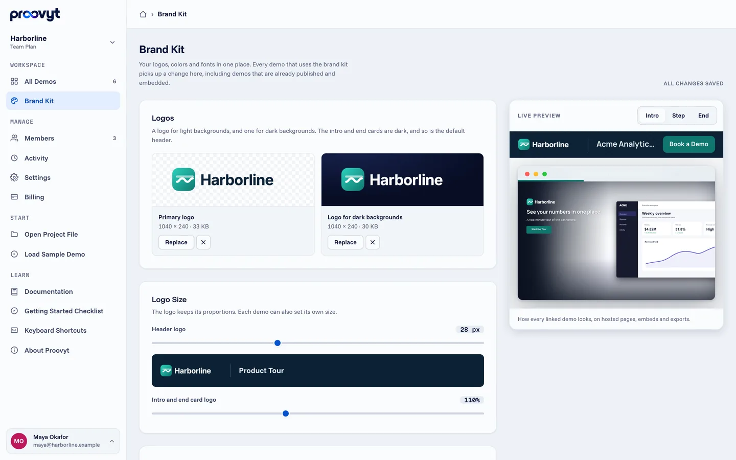This screenshot has height=460, width=736.
Task: Click the Settings gear icon
Action: coord(14,177)
